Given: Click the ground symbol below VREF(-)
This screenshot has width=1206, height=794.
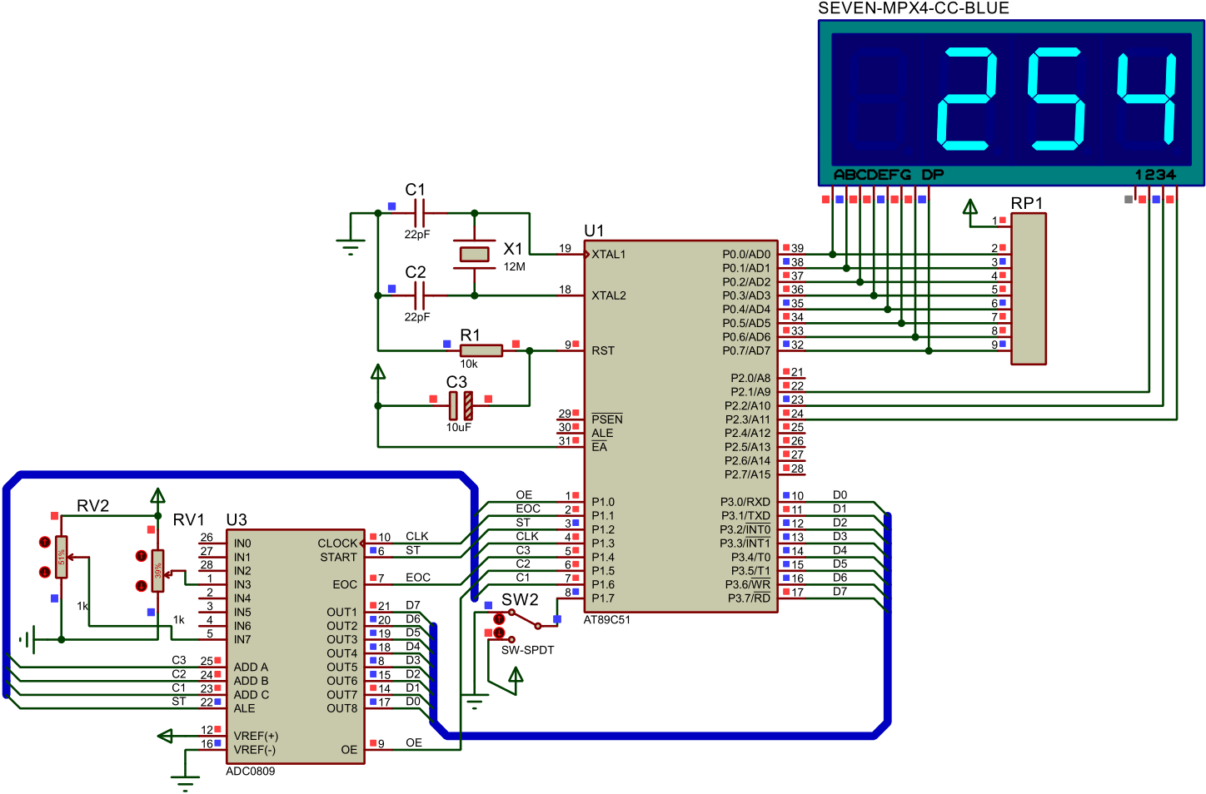Looking at the screenshot, I should [x=185, y=782].
